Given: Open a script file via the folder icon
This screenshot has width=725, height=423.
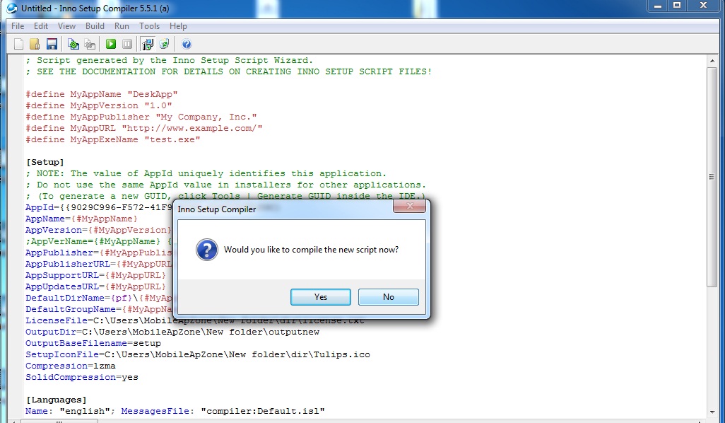Looking at the screenshot, I should [35, 44].
